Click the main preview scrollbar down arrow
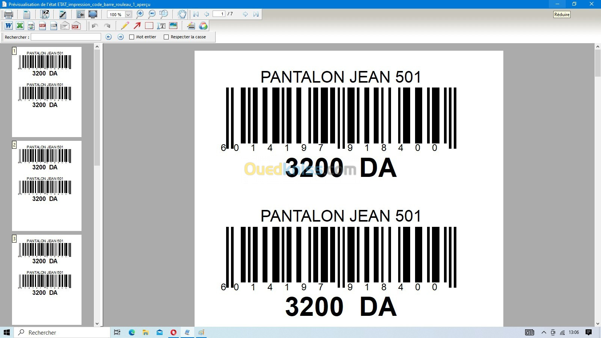Screen dimensions: 601x338 coord(598,323)
